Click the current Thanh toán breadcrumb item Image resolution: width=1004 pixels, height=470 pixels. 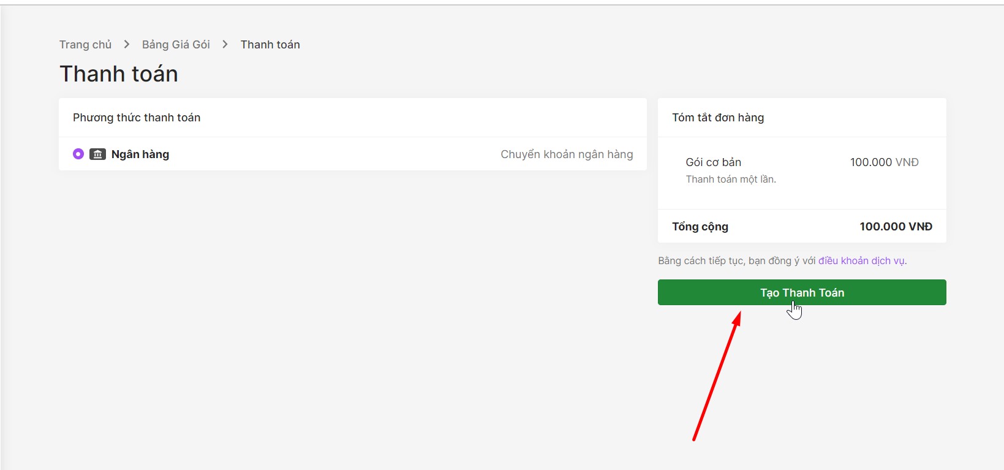[x=270, y=45]
